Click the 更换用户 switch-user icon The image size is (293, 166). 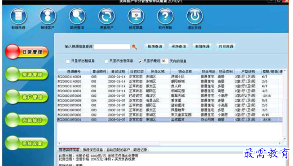(x=107, y=17)
